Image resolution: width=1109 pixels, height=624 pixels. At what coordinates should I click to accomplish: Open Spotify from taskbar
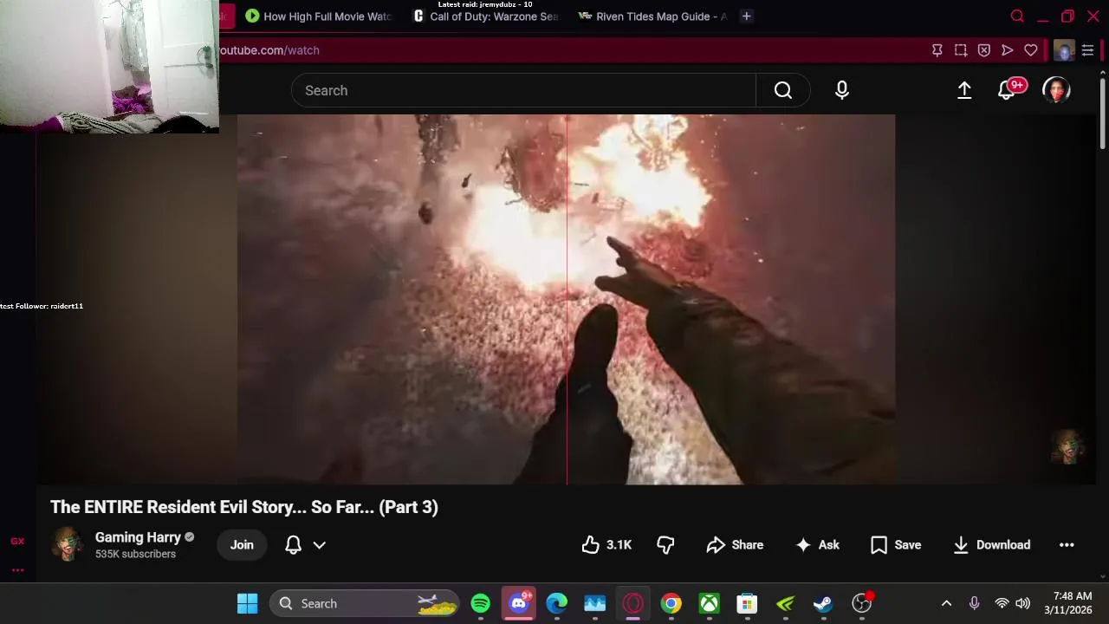point(481,603)
